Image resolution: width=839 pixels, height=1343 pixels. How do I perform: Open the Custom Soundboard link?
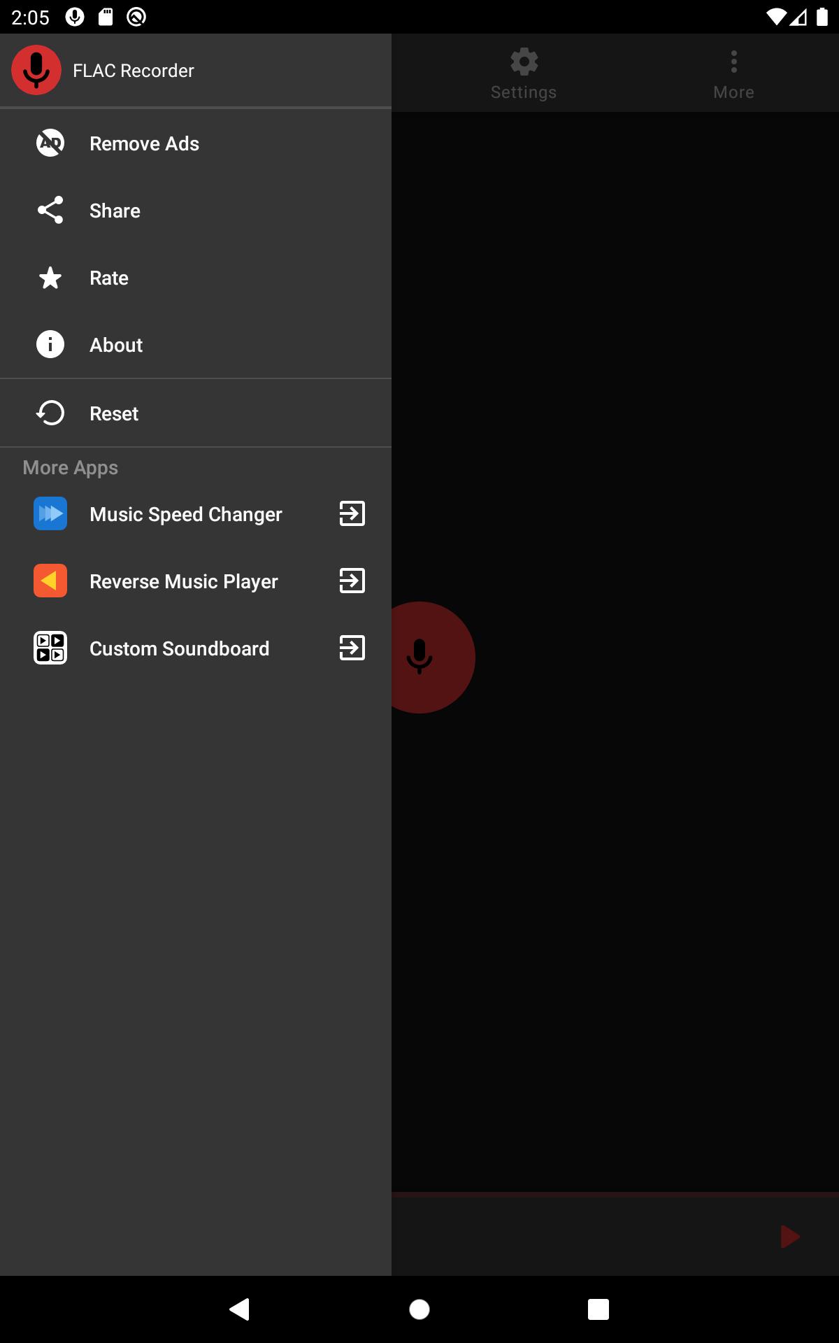click(x=196, y=648)
